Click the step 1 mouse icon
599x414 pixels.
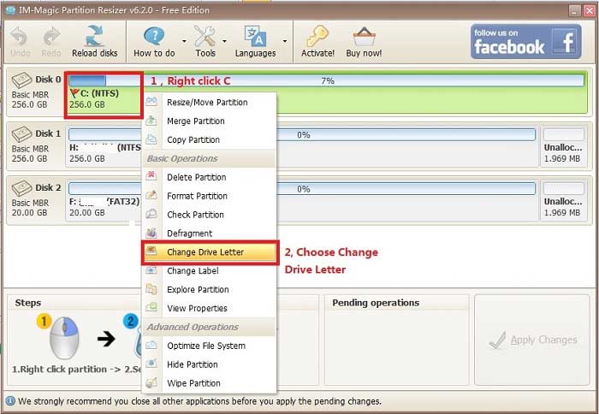click(64, 338)
